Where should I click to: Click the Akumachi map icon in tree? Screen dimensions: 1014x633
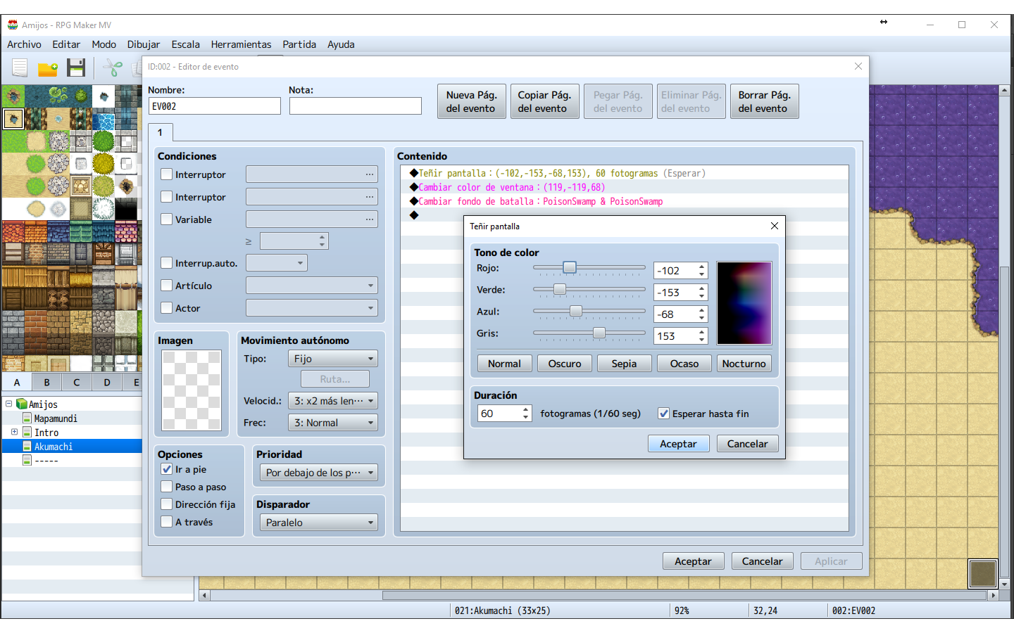tap(27, 447)
